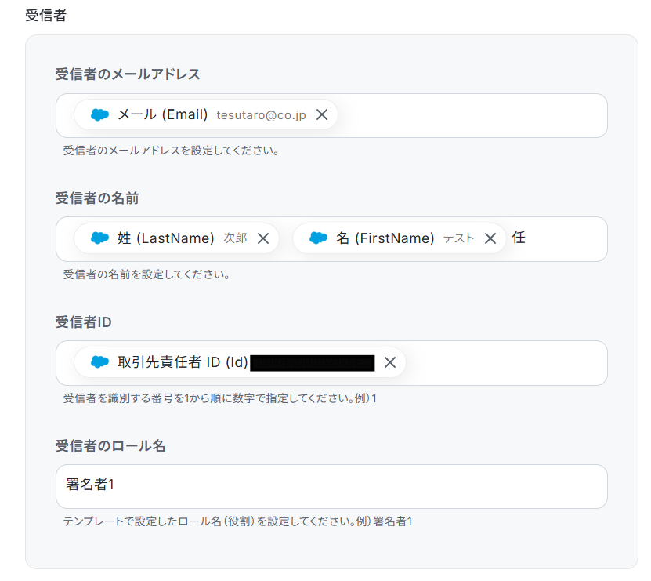Remove the 姓 (LastName) chip
The width and height of the screenshot is (651, 581).
click(263, 238)
